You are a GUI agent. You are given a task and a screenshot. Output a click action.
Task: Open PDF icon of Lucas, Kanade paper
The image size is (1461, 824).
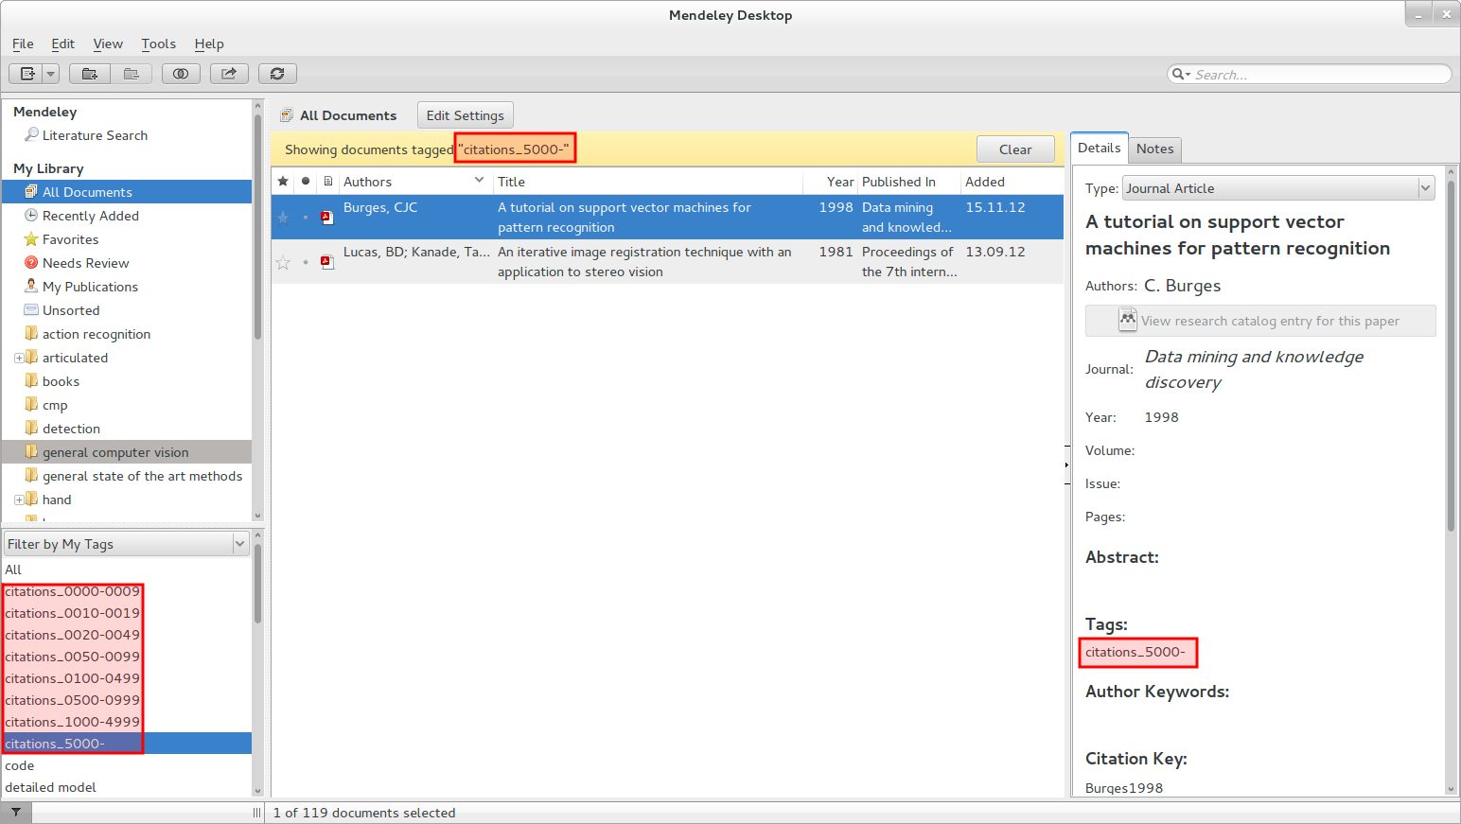327,262
